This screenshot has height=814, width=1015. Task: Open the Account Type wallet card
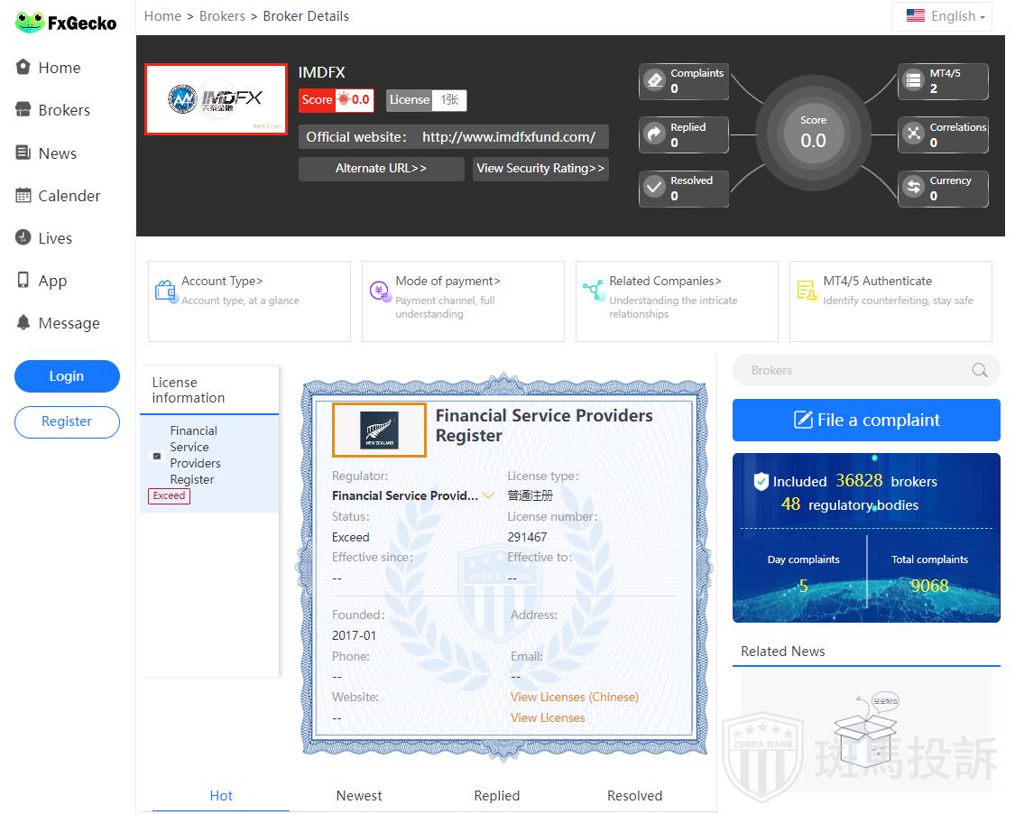click(249, 301)
